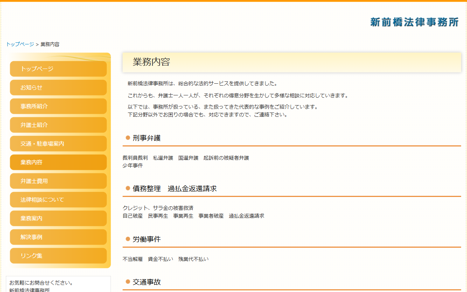Image resolution: width=467 pixels, height=292 pixels.
Task: Click the 刑事弁護 section heading
Action: click(147, 138)
